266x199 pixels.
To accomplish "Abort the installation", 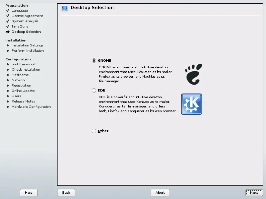I will pos(160,193).
